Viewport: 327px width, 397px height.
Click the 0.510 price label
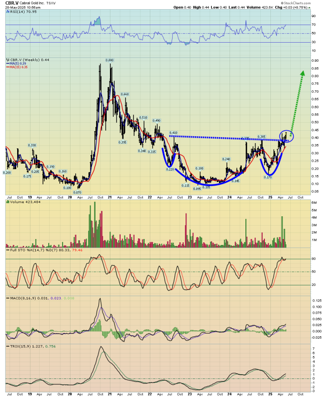pyautogui.click(x=143, y=118)
